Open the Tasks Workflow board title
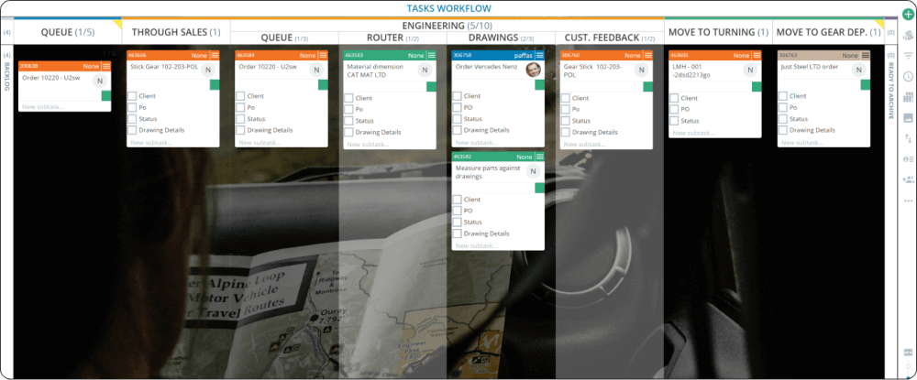This screenshot has height=380, width=917. (x=448, y=8)
